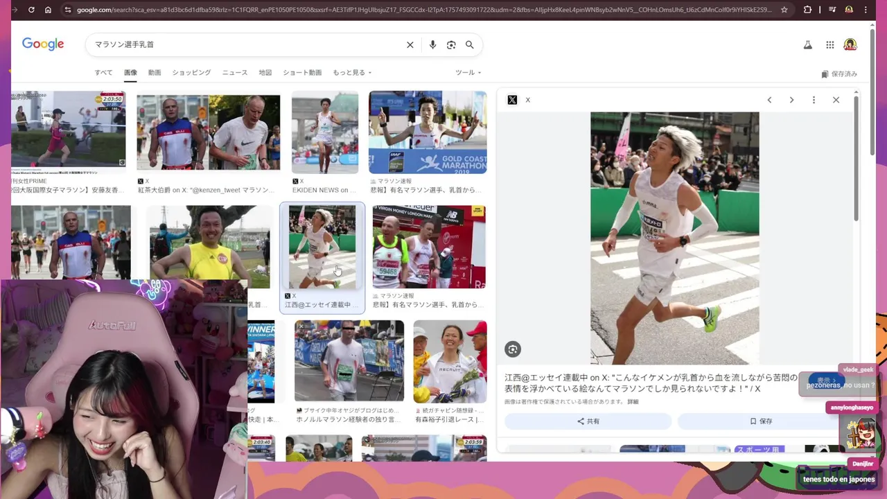This screenshot has height=499, width=887.
Task: Switch to the すべて tab
Action: (103, 73)
